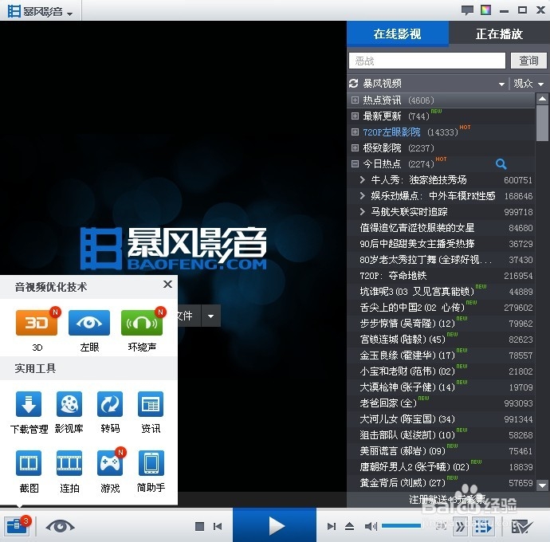This screenshot has height=542, width=550.
Task: Expand 牛人秀：独家绝技秀场 item
Action: click(x=363, y=179)
